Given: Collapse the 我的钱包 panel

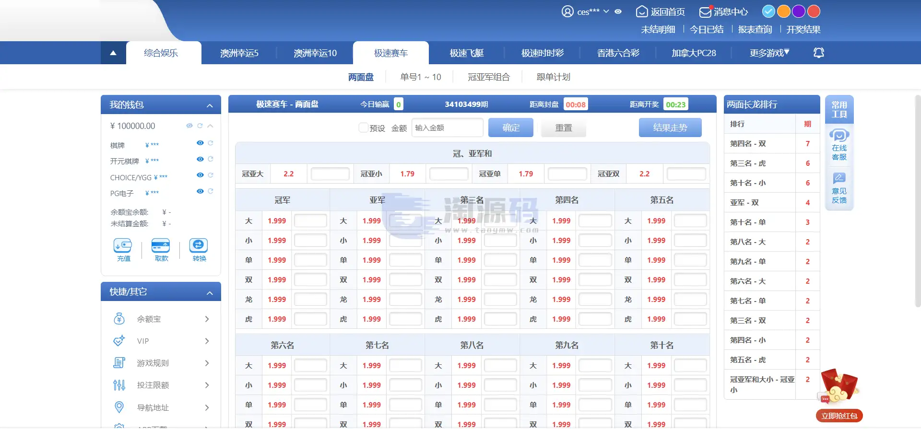Looking at the screenshot, I should [x=210, y=105].
